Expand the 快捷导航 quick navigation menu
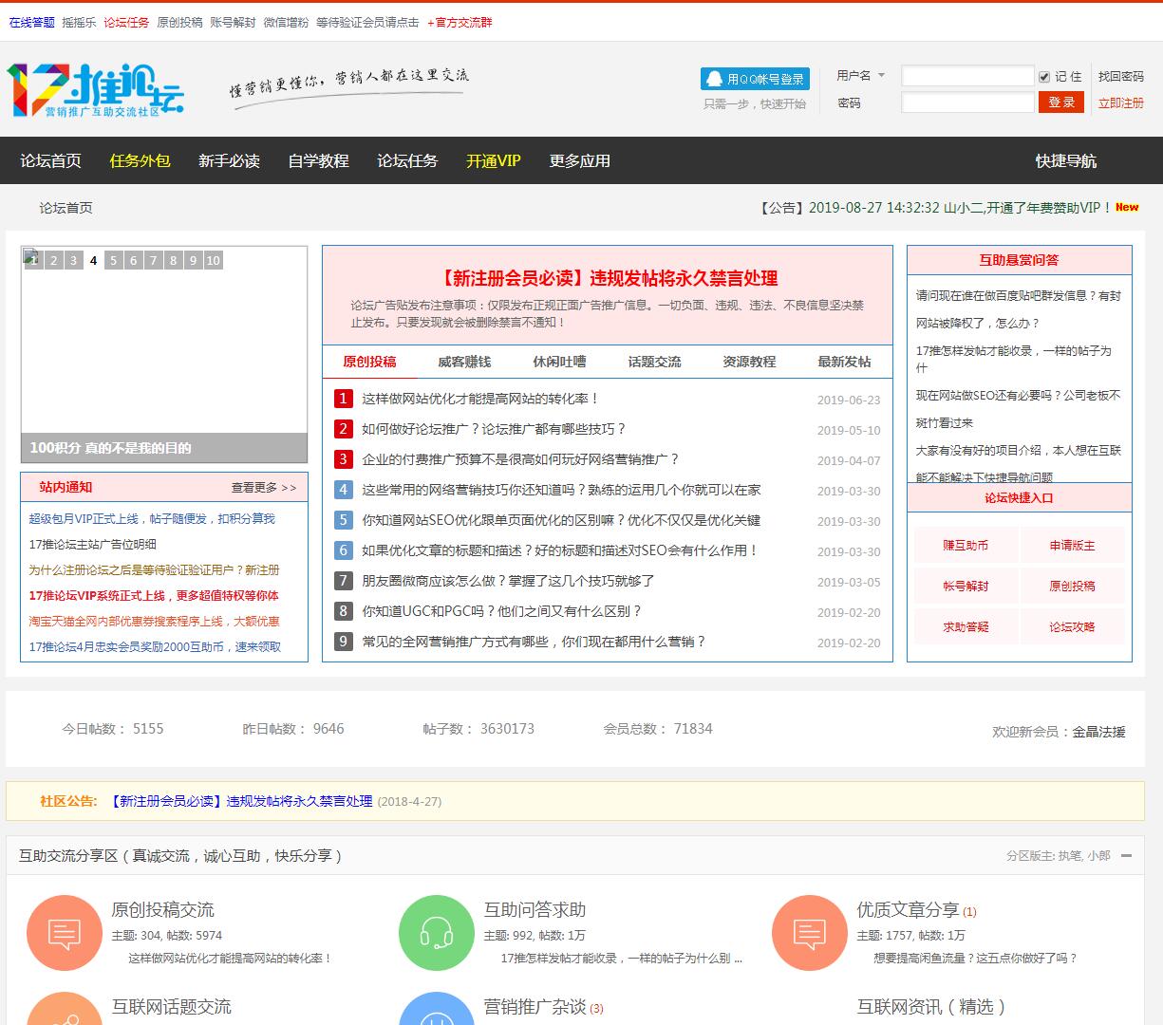Image resolution: width=1163 pixels, height=1025 pixels. pos(1065,161)
